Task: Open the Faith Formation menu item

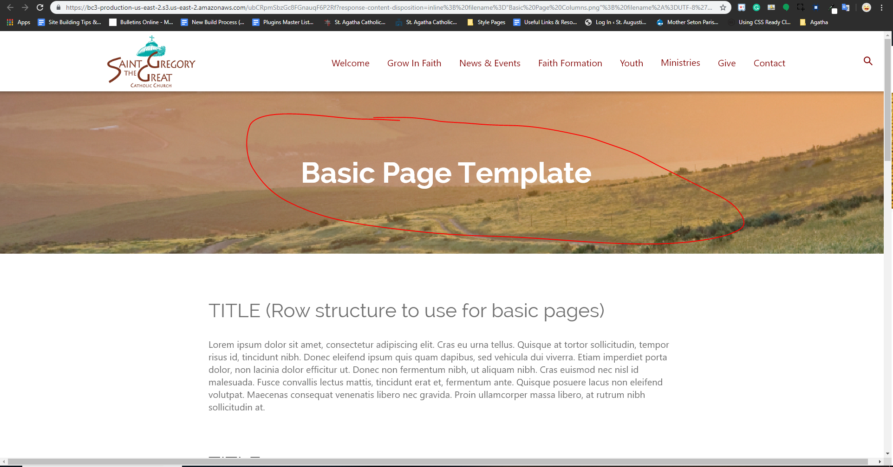Action: click(x=570, y=63)
